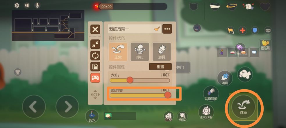Tap the 药水 potion button
The image size is (286, 128).
point(92,116)
